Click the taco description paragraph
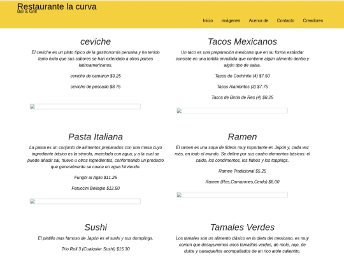Viewport: 344px width, 258px height. click(242, 59)
